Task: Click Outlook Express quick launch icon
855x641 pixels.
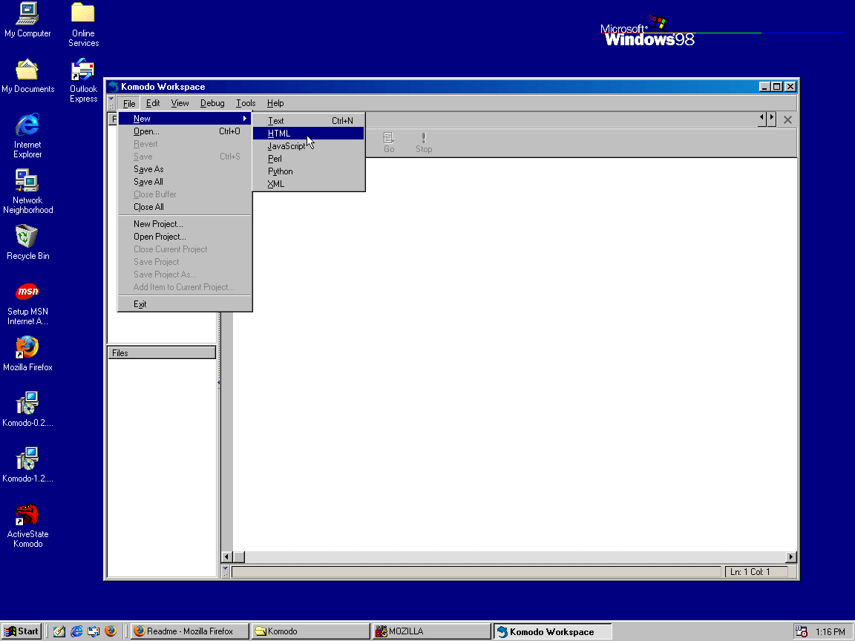Action: coord(94,631)
